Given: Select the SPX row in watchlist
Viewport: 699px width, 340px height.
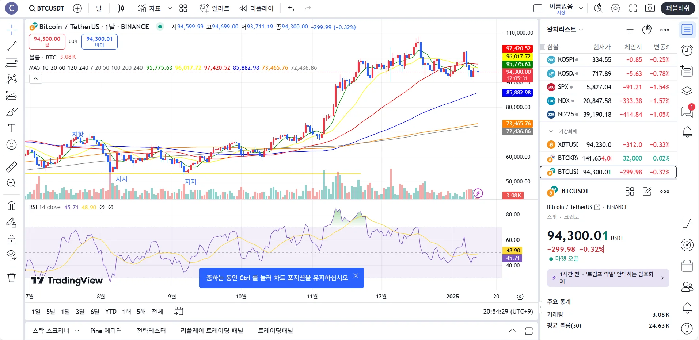Looking at the screenshot, I should point(608,87).
